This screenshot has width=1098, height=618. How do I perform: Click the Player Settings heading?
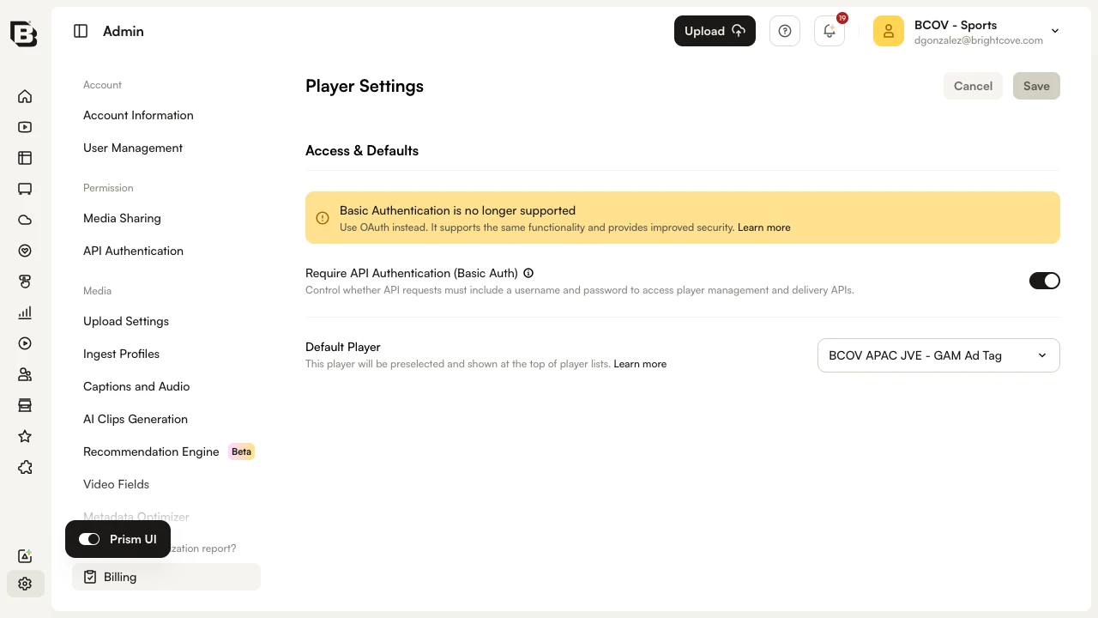pyautogui.click(x=365, y=86)
